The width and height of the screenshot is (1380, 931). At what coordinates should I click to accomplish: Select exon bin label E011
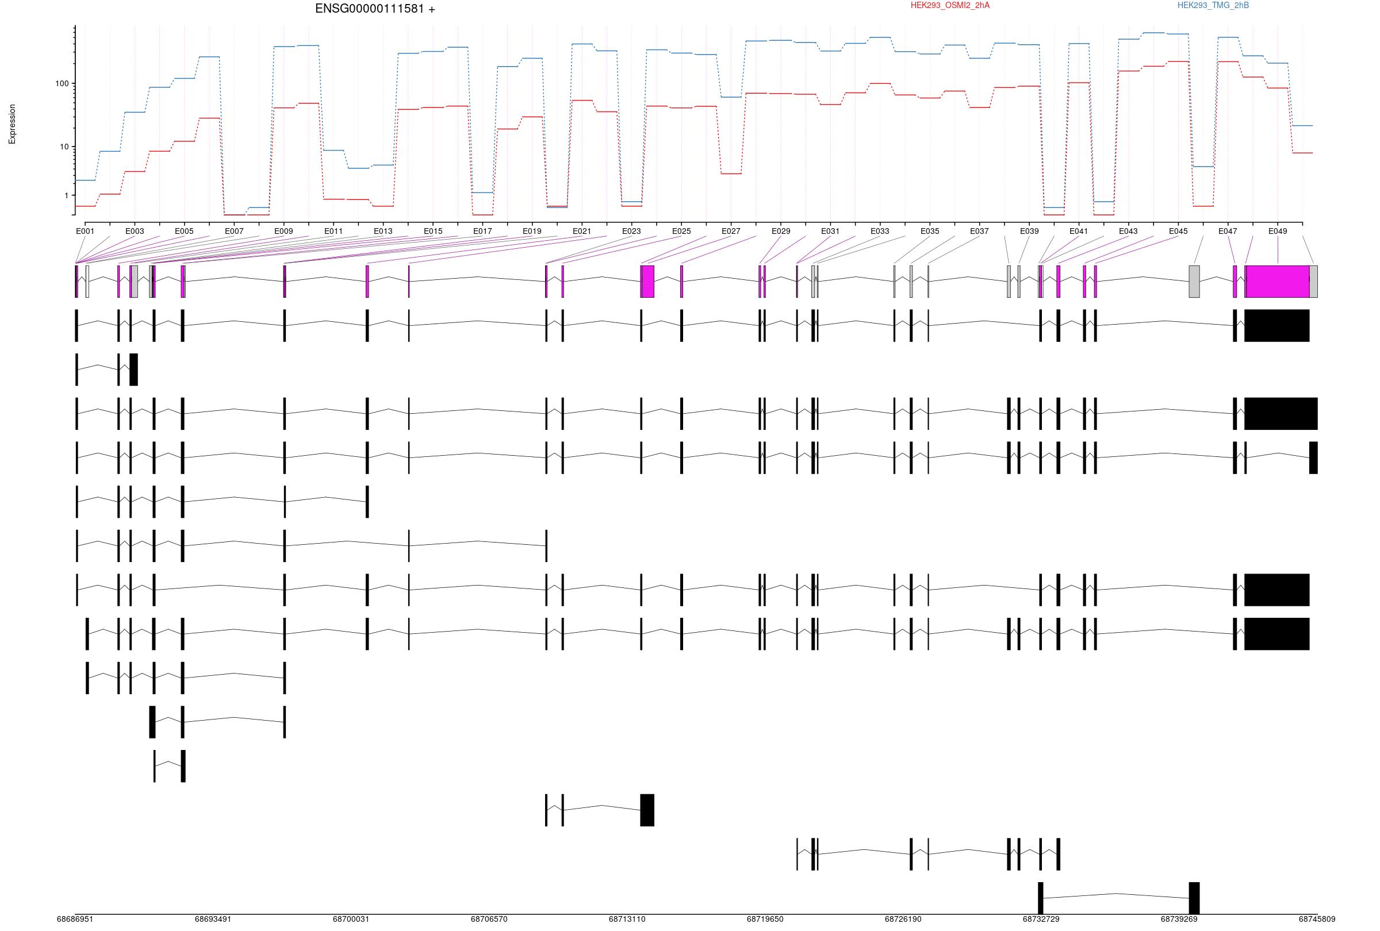(x=333, y=231)
